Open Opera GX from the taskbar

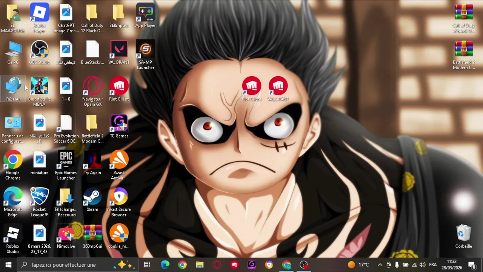tap(217, 265)
